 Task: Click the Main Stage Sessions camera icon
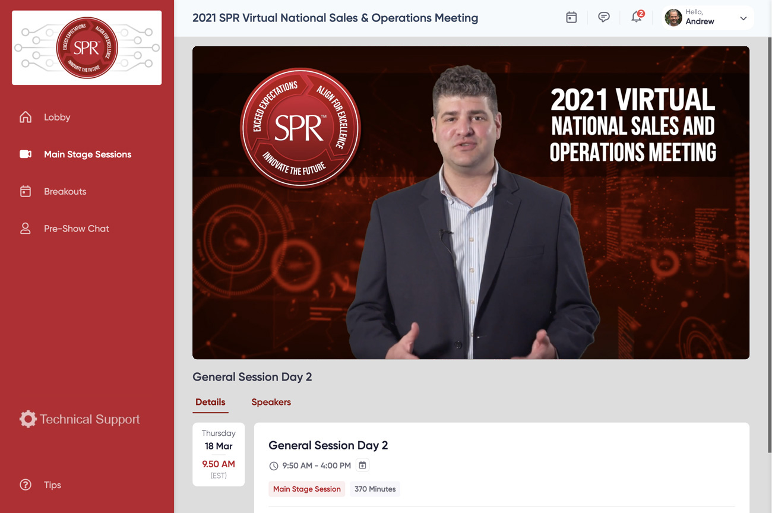(26, 154)
